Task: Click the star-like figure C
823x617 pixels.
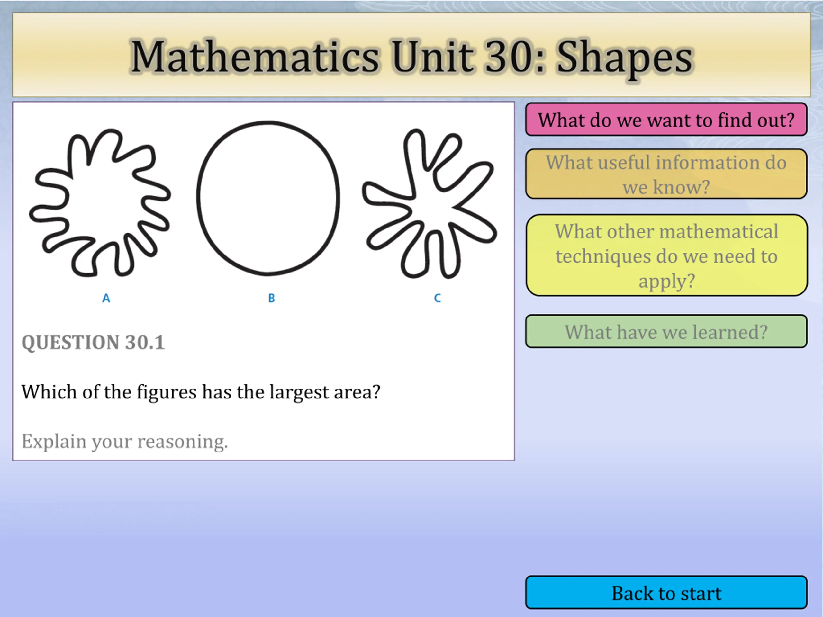Action: coord(430,203)
